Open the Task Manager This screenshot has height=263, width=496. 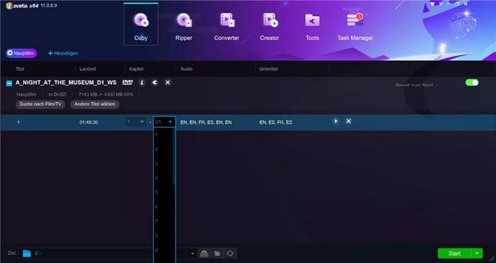(x=355, y=27)
